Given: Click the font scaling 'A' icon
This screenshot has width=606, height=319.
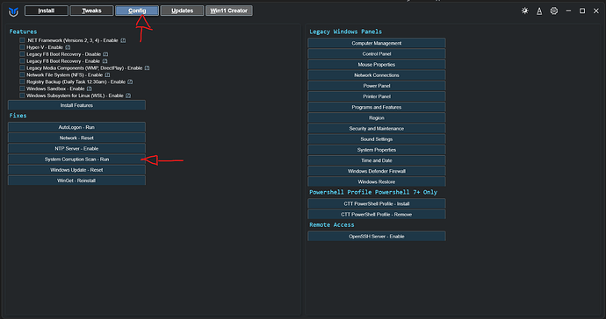Looking at the screenshot, I should [539, 11].
